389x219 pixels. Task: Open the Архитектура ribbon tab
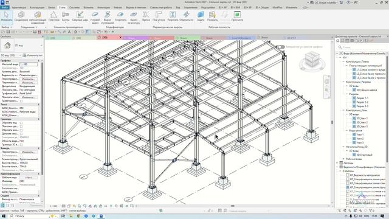coord(19,7)
